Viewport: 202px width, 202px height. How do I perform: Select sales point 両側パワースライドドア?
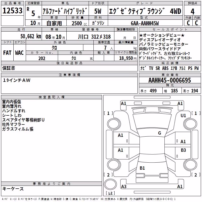pos(160,49)
